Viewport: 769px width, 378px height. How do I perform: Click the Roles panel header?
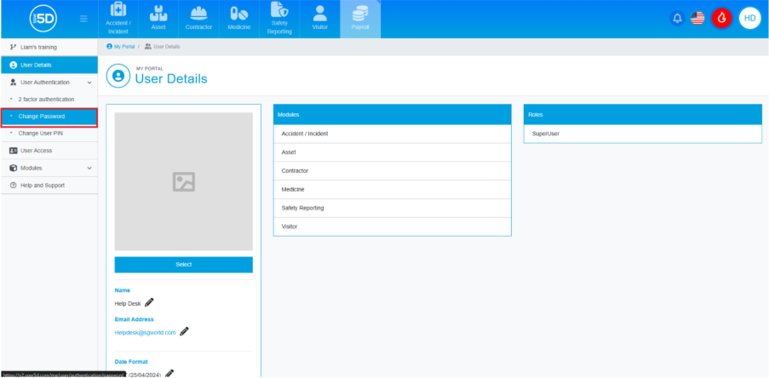(x=642, y=114)
